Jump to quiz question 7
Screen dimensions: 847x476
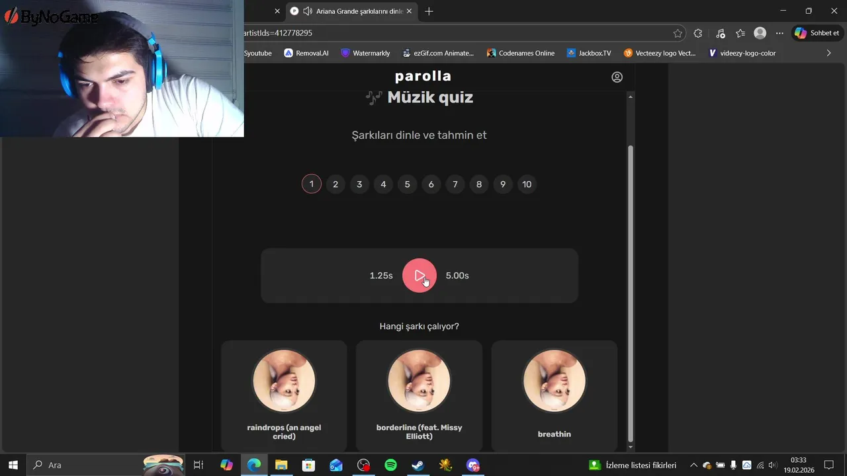[x=455, y=184]
